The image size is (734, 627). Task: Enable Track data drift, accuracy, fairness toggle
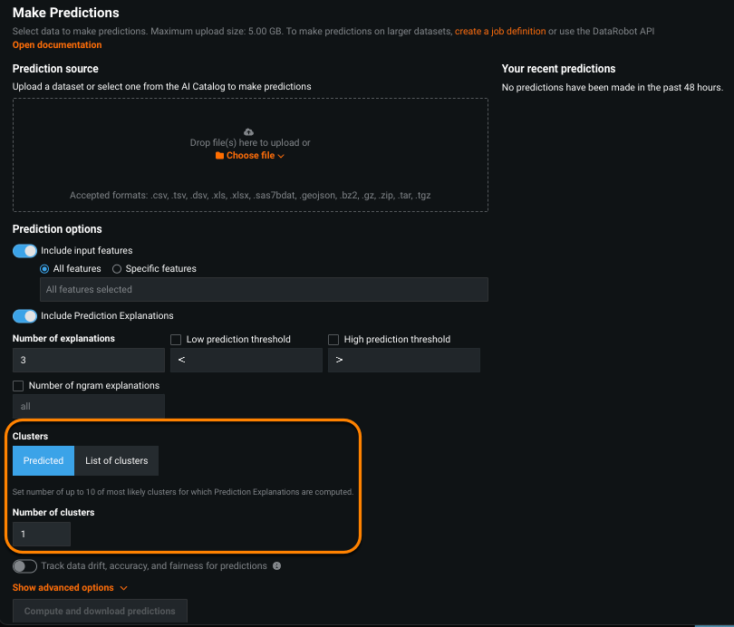pos(25,566)
